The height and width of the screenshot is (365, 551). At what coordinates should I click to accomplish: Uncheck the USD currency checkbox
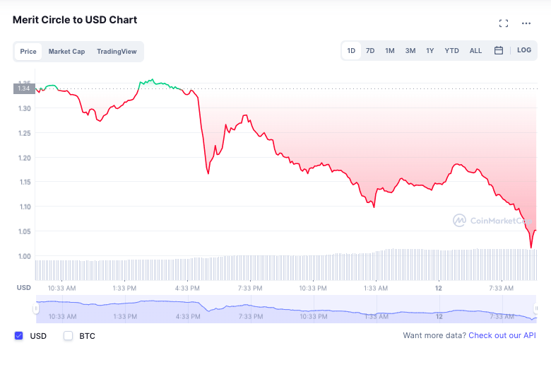point(19,336)
